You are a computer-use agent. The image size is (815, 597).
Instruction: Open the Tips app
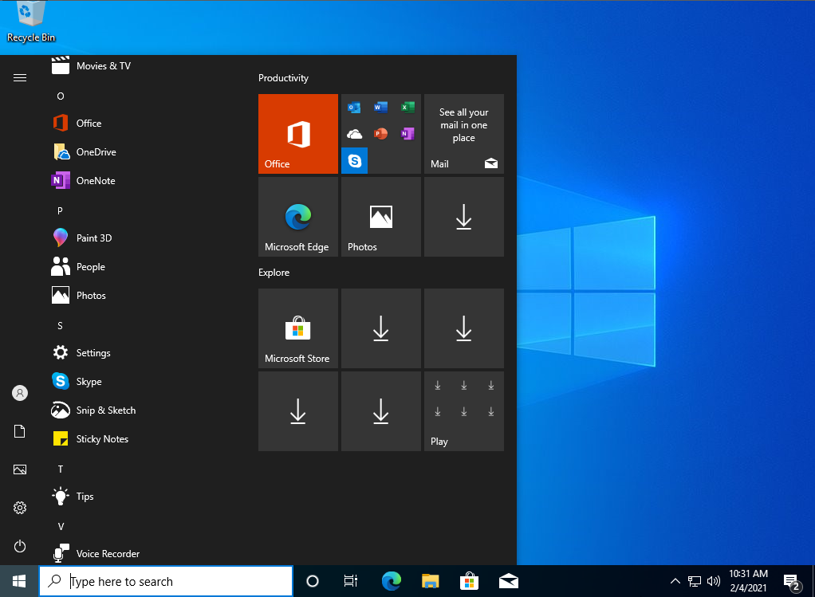pos(140,497)
